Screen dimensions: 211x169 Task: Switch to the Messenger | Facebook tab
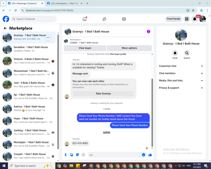pos(26,3)
